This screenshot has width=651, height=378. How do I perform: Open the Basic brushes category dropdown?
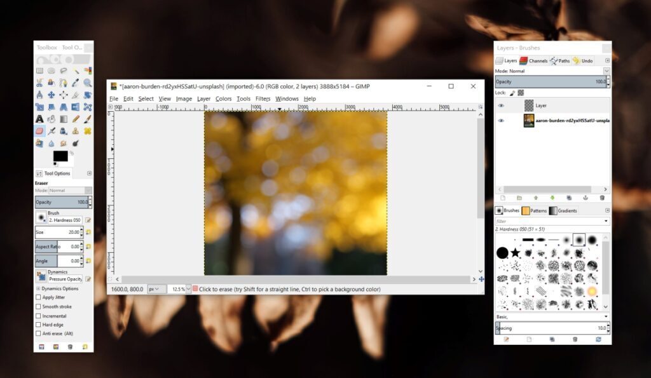(x=552, y=316)
